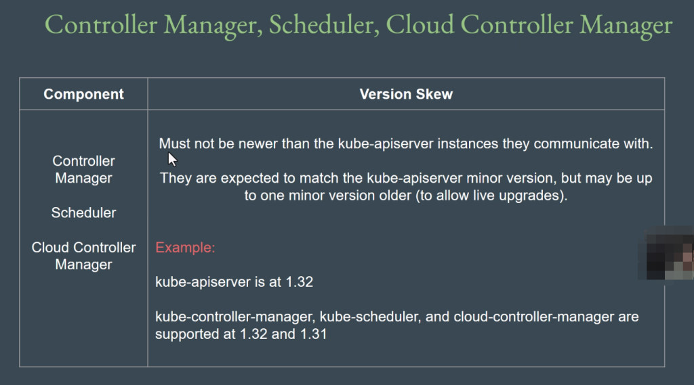Click "Cloud Controller Manager" in the Component cell
Viewport: 694px width, 385px height.
tap(83, 256)
